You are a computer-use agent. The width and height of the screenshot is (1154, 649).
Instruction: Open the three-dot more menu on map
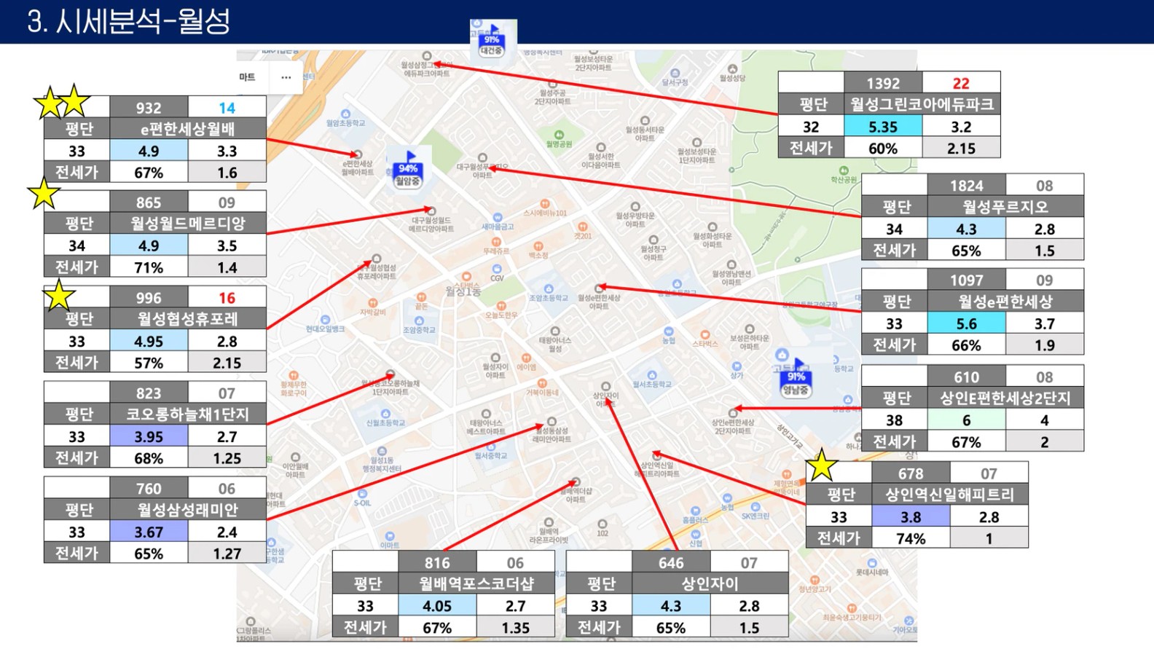pyautogui.click(x=286, y=76)
